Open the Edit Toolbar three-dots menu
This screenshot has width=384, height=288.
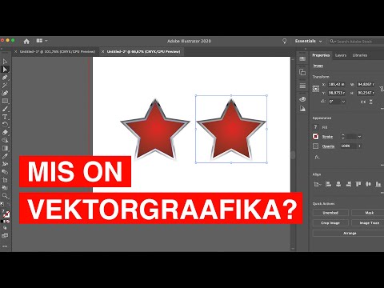click(x=5, y=246)
